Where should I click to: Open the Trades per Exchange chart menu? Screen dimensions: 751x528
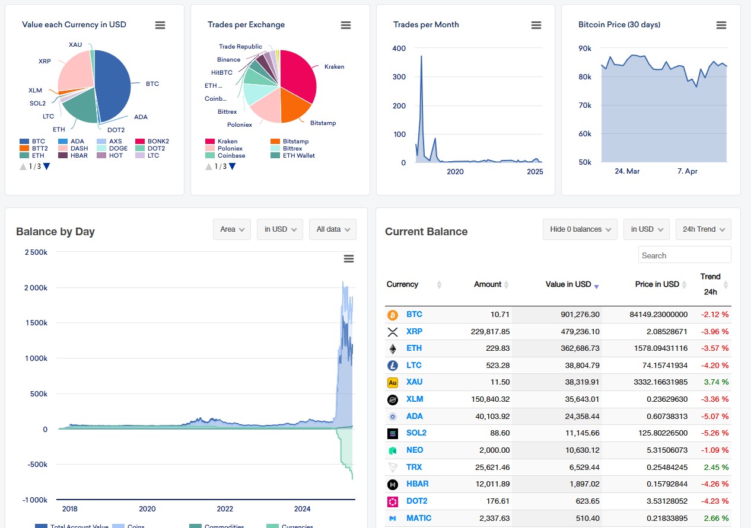point(346,25)
